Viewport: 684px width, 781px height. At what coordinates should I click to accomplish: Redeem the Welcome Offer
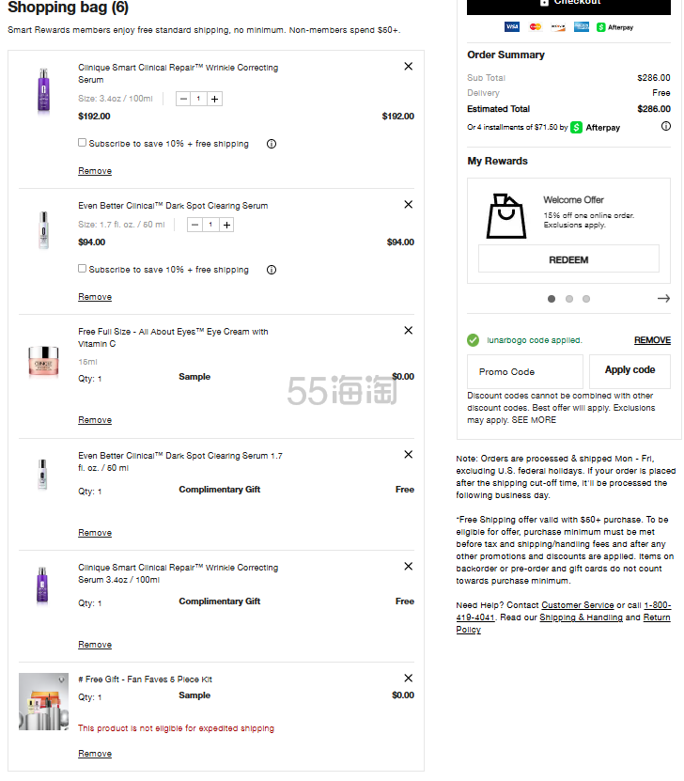click(x=568, y=259)
